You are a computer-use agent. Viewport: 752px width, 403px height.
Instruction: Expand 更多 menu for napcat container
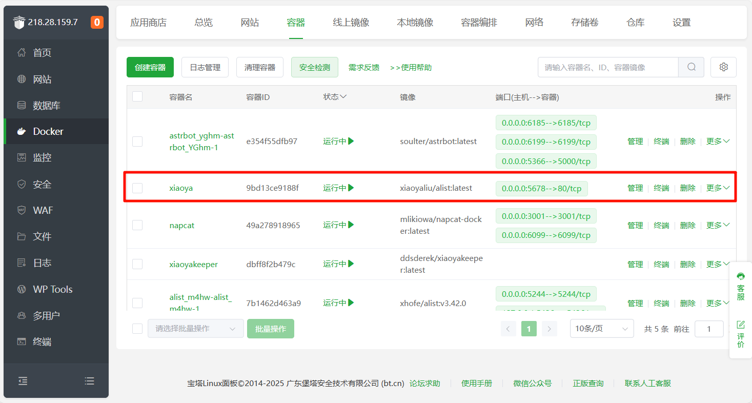pos(718,225)
